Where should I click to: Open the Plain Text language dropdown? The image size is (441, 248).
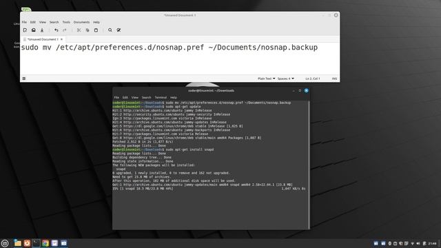click(x=267, y=79)
